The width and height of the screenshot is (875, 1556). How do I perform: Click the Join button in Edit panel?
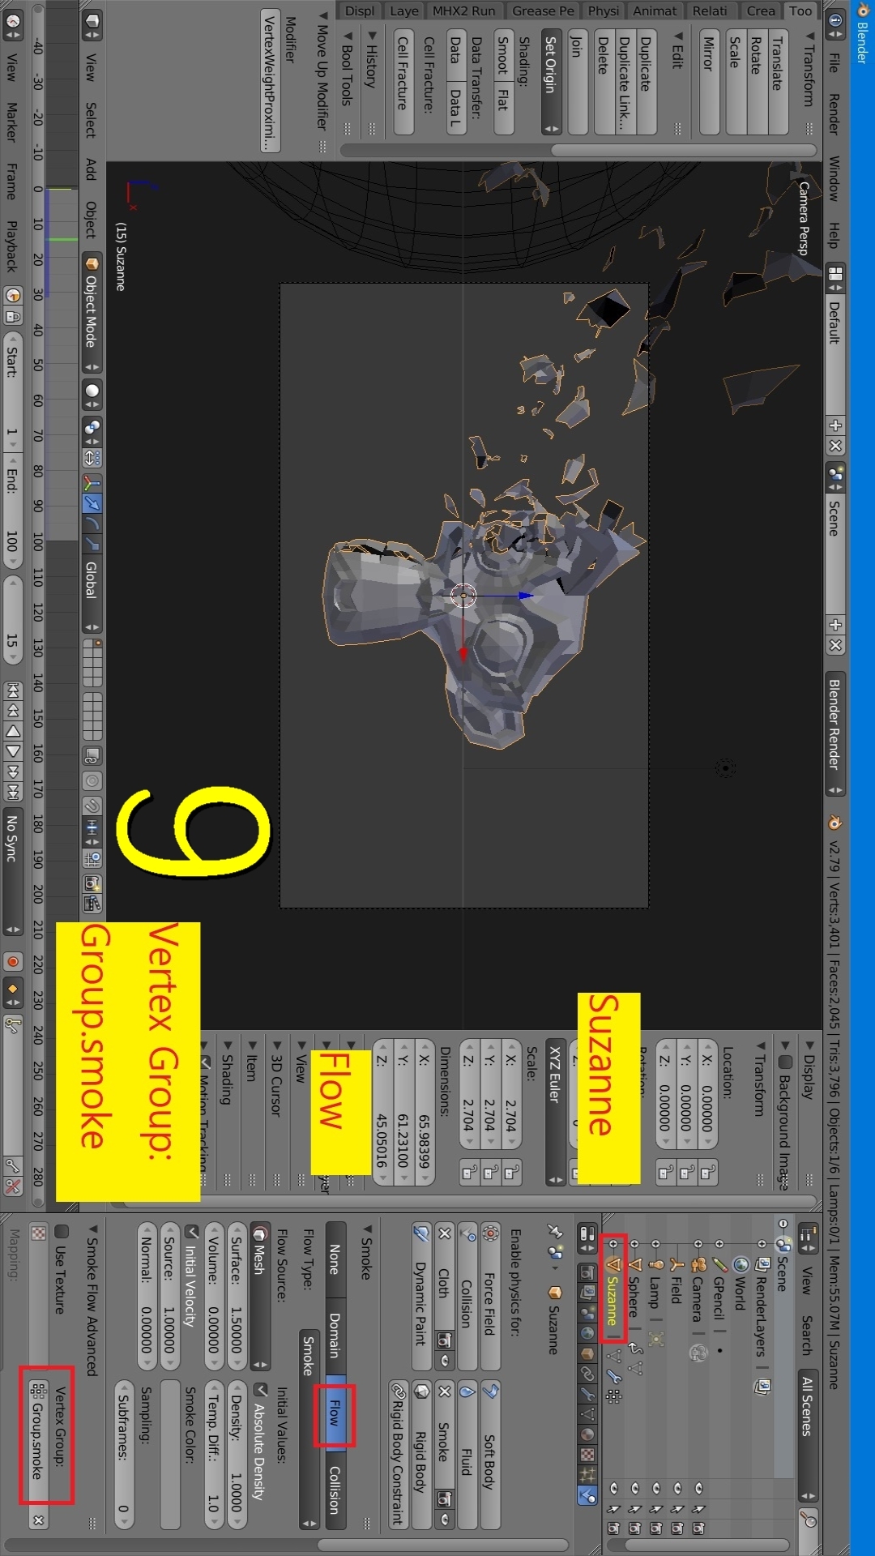[x=578, y=81]
